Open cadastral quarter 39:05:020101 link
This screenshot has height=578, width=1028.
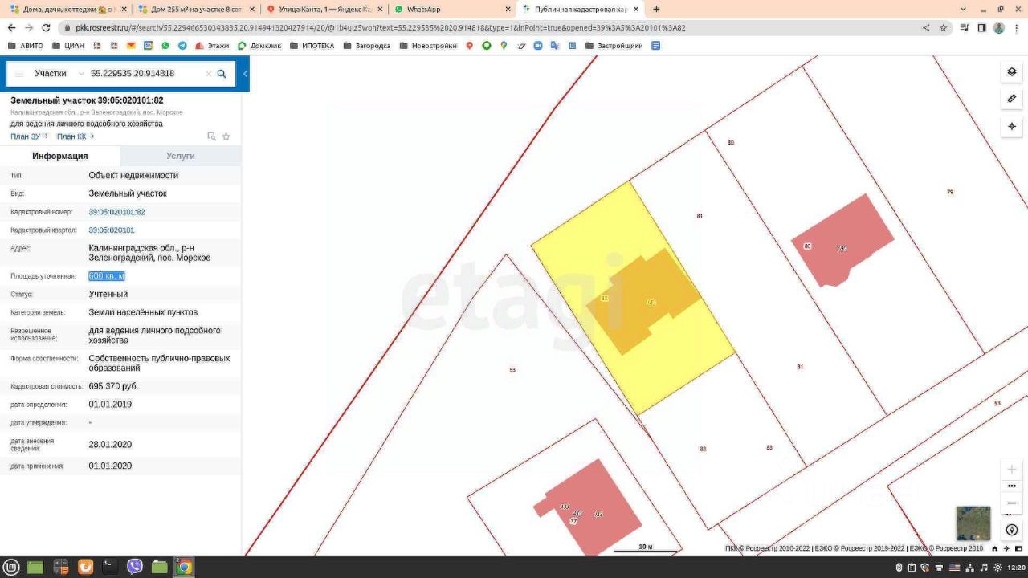[x=112, y=230]
